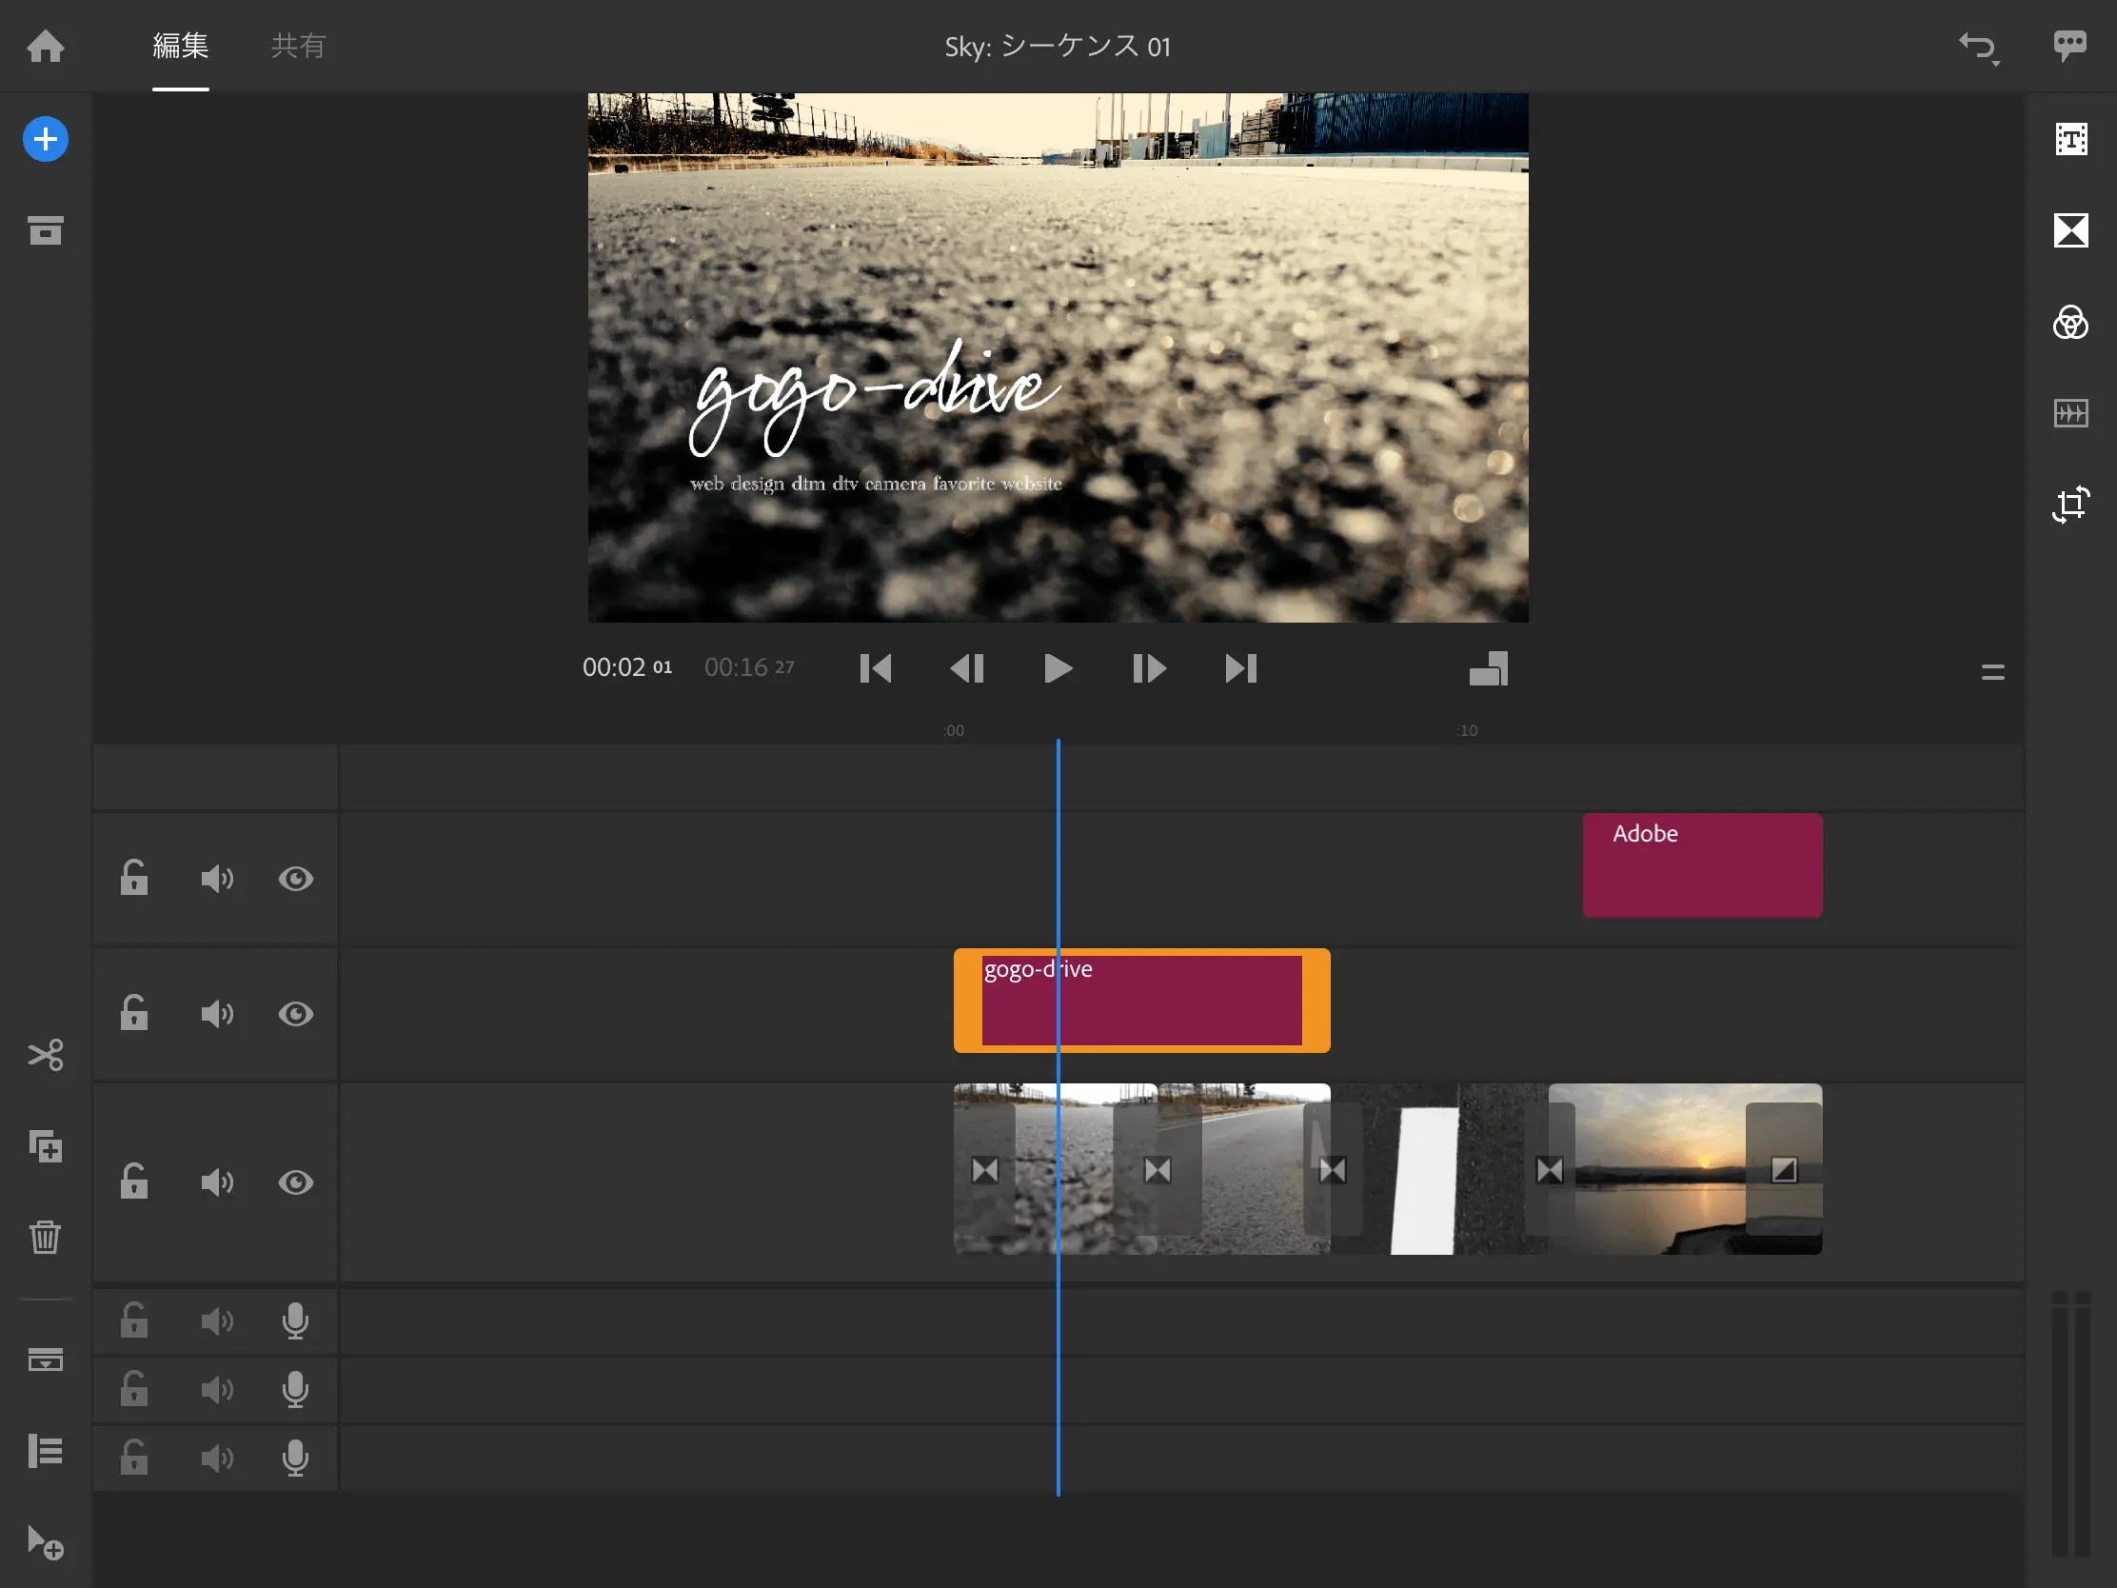Lock the top video track
The width and height of the screenshot is (2117, 1588).
(x=134, y=879)
